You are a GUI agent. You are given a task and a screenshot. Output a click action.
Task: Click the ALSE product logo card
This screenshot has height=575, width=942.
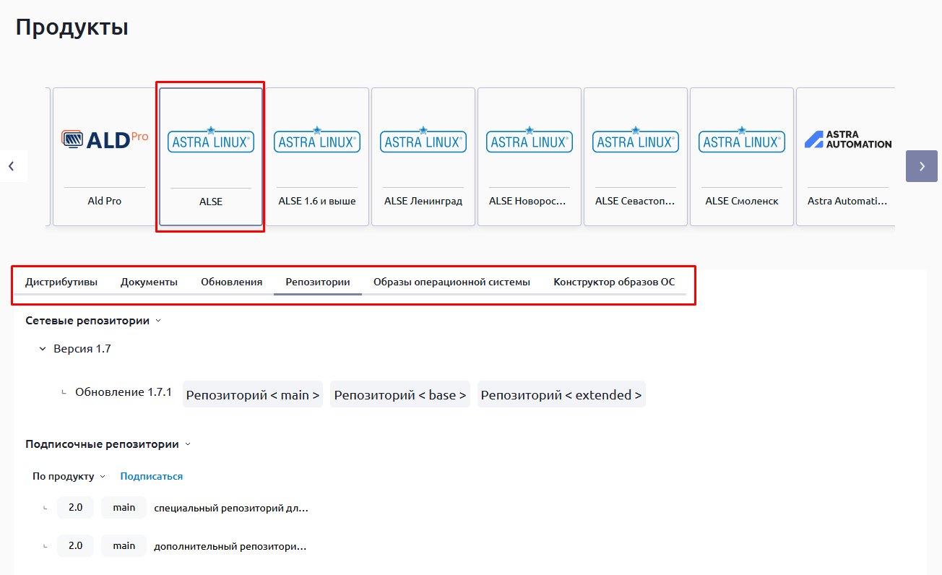point(211,157)
